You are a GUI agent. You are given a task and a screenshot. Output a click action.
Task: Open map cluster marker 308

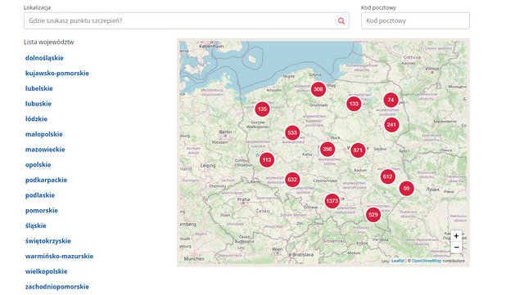(318, 89)
